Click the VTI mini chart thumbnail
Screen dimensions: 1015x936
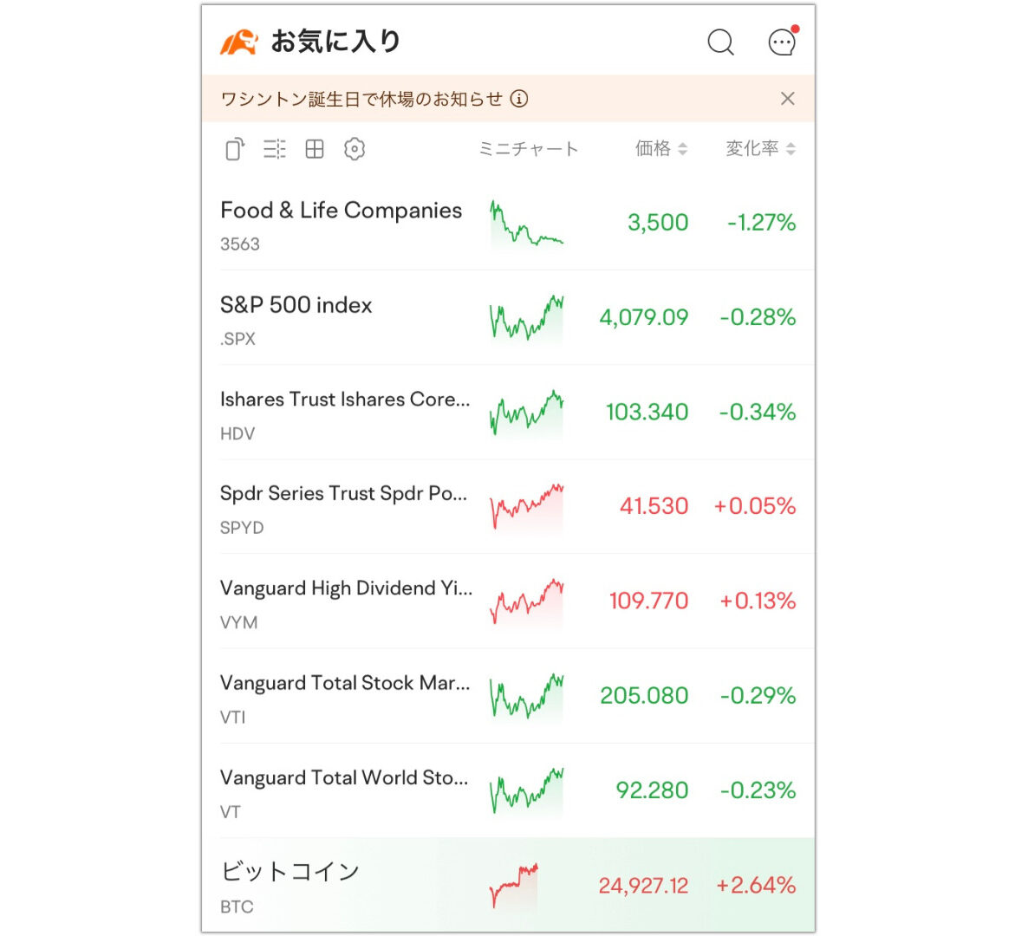[527, 696]
